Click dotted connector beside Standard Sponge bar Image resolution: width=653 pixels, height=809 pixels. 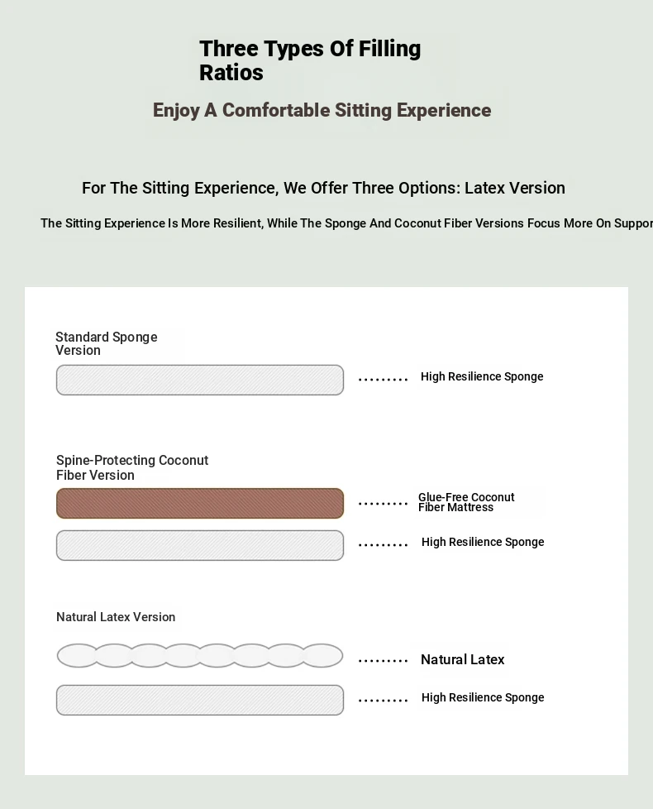click(383, 380)
